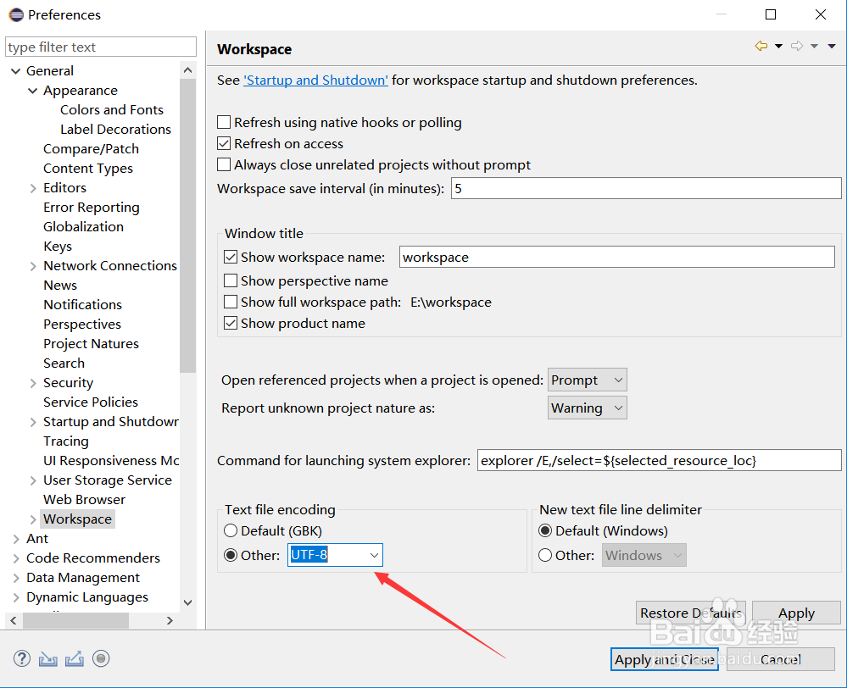Viewport: 847px width, 688px height.
Task: Select Perspectives in the tree
Action: coord(82,324)
